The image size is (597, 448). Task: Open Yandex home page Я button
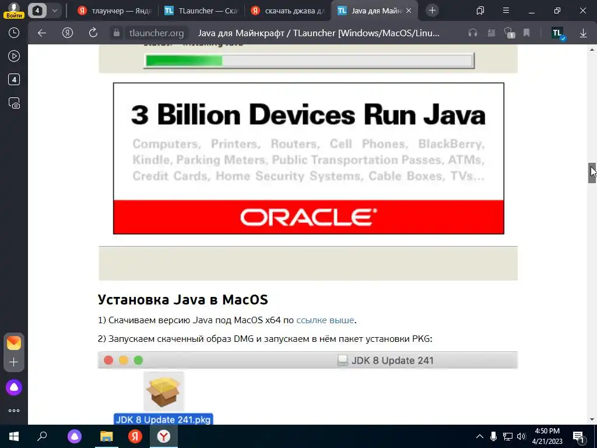point(68,33)
